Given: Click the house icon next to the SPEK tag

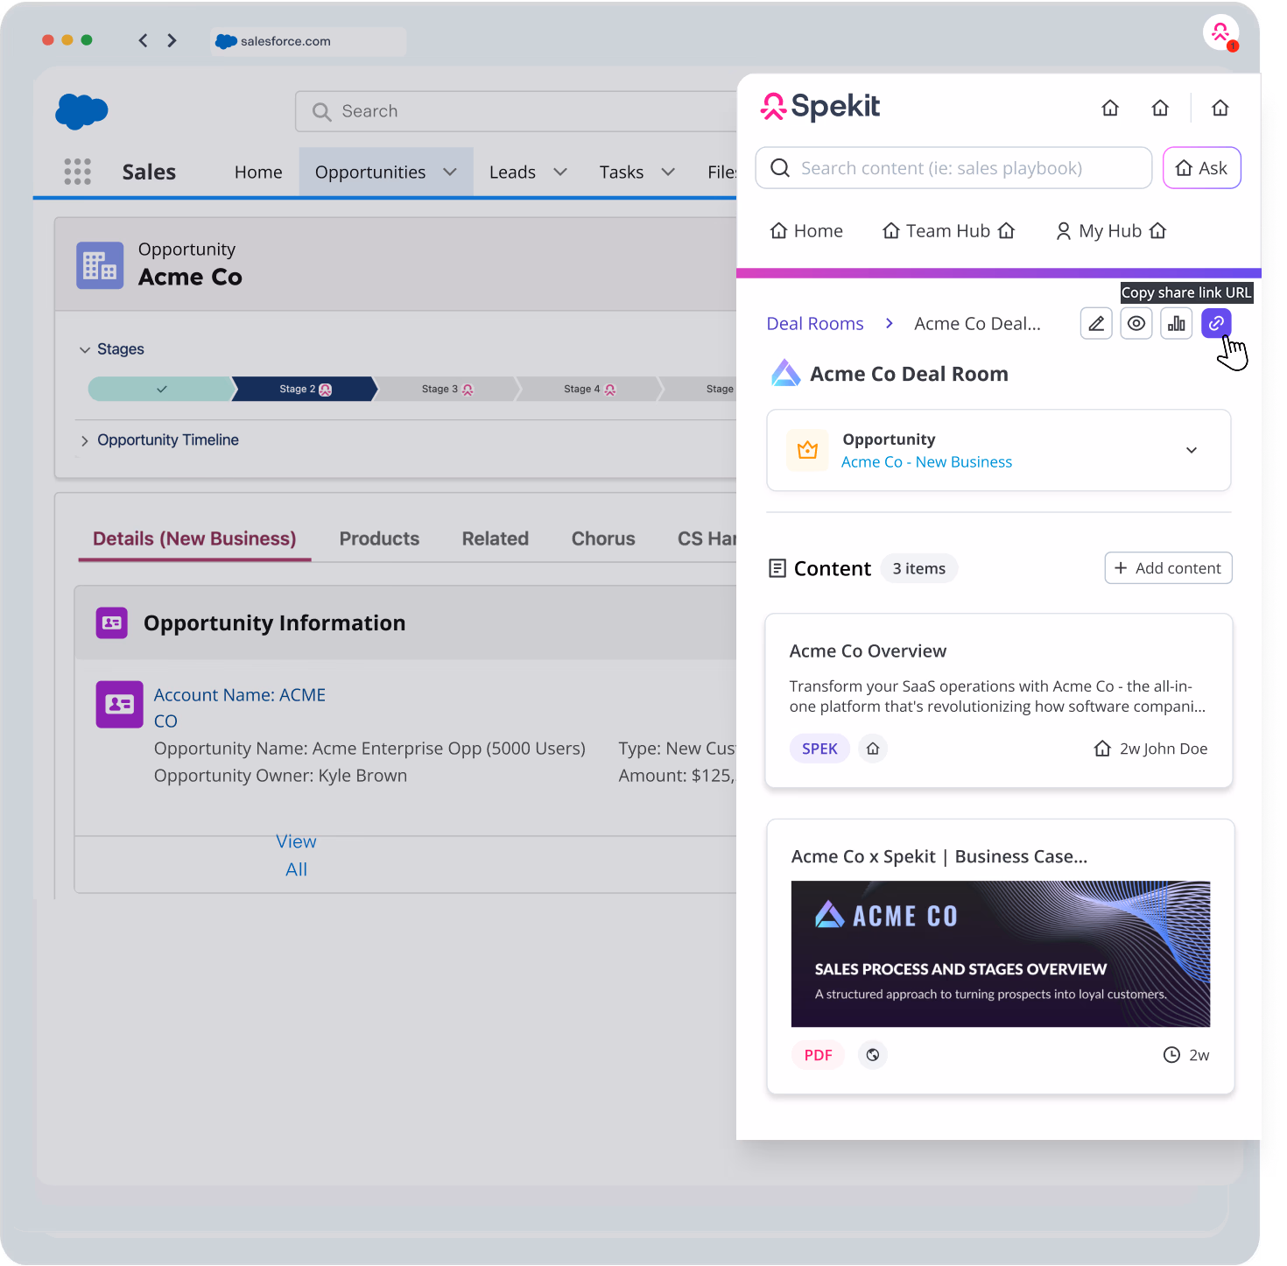Looking at the screenshot, I should coord(873,749).
